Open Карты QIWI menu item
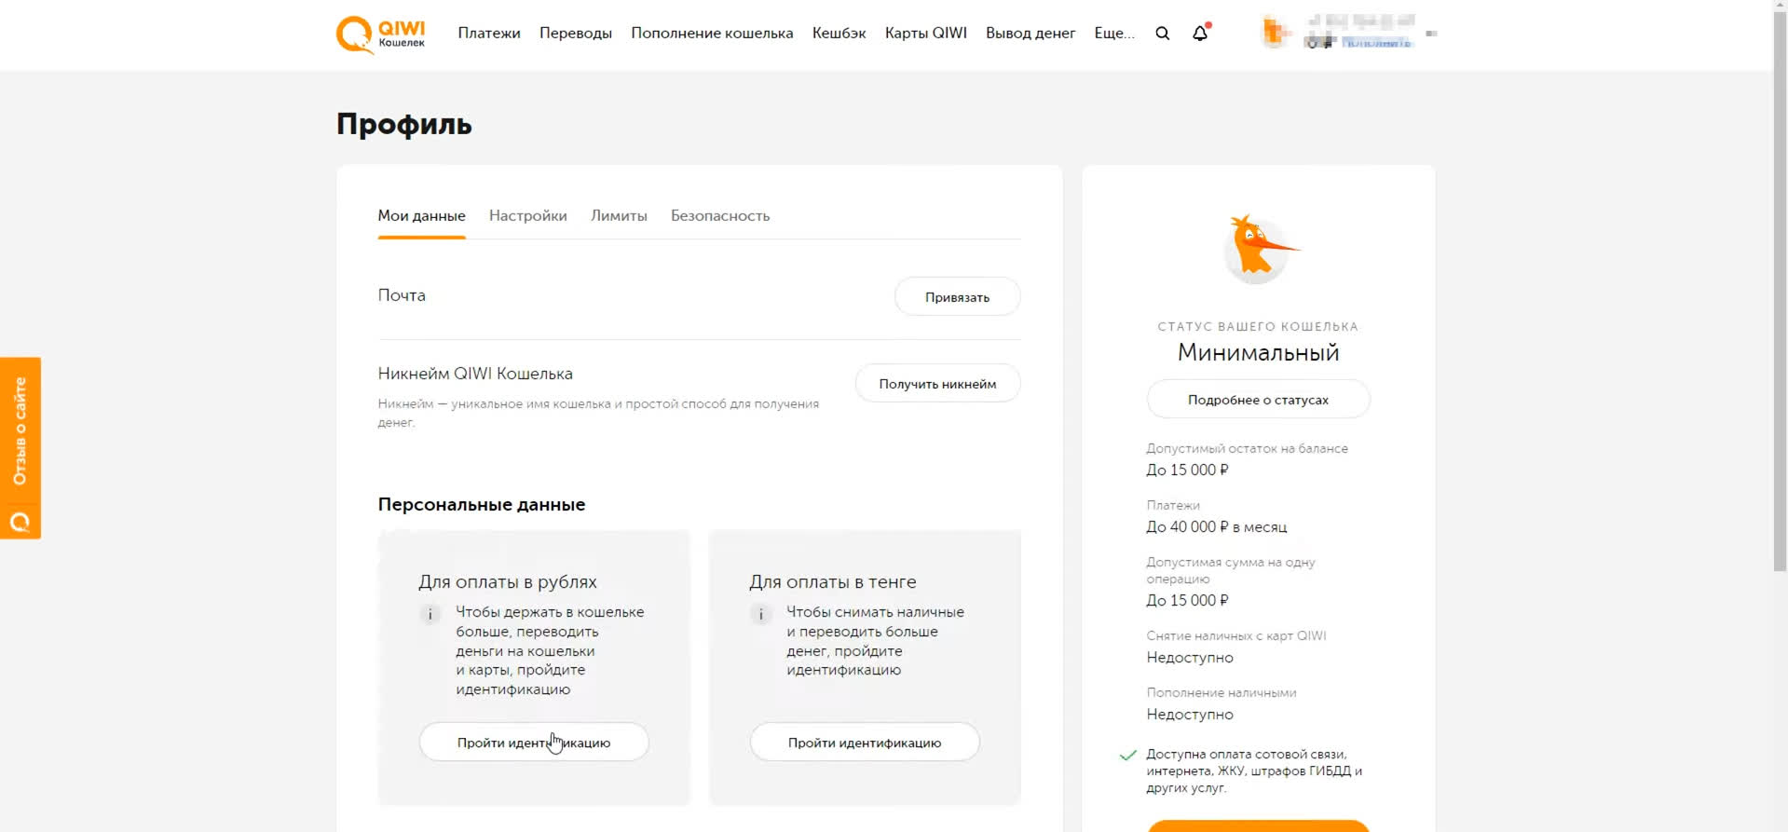This screenshot has width=1788, height=832. coord(925,33)
